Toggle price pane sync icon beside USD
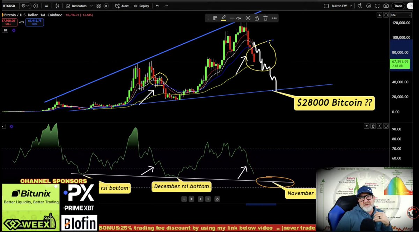 click(x=386, y=15)
